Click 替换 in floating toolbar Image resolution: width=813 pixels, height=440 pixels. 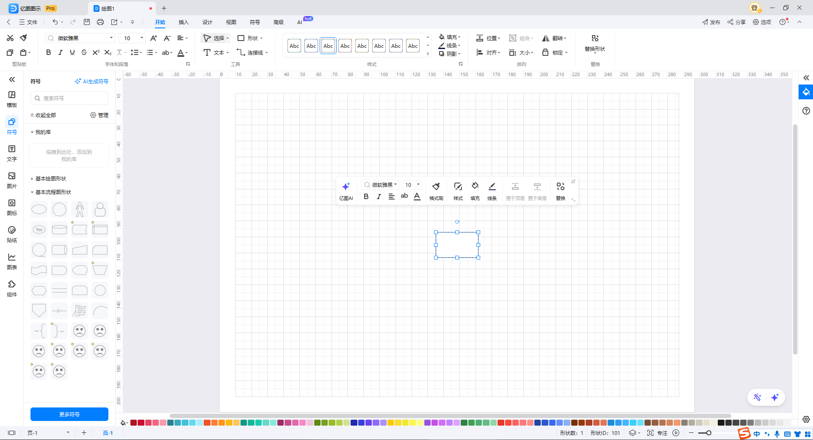pyautogui.click(x=561, y=191)
